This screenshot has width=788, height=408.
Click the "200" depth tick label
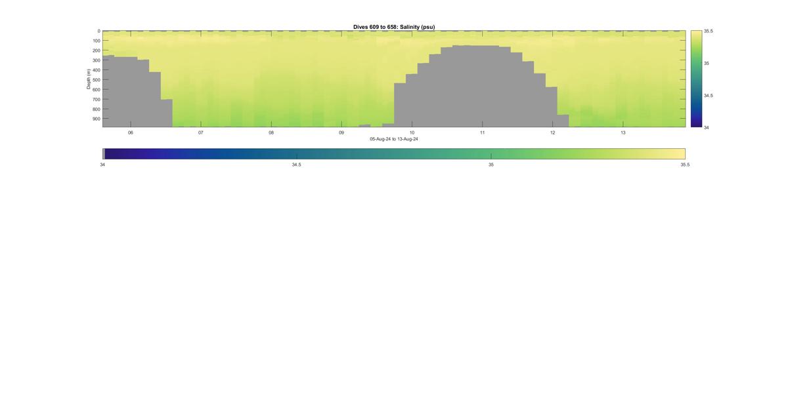96,51
